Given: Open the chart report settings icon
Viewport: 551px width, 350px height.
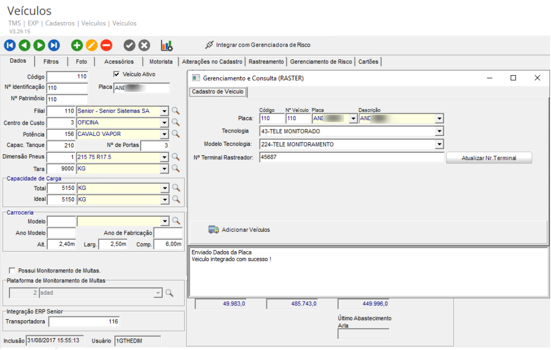Looking at the screenshot, I should click(167, 45).
